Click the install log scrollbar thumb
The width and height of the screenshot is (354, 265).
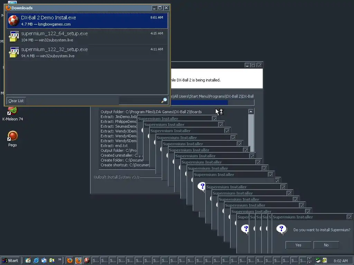coord(251,133)
